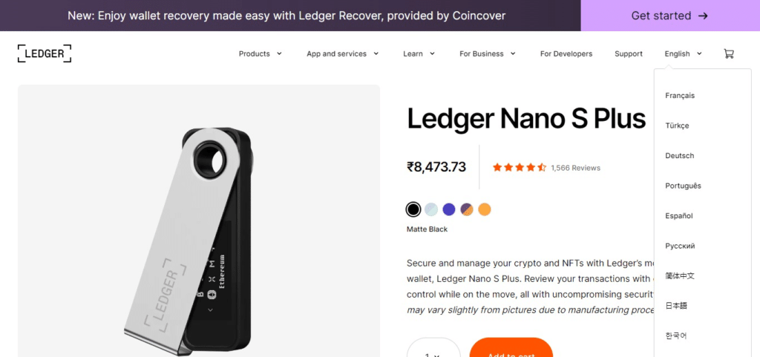Open the English language selector
The image size is (760, 357).
(x=682, y=53)
